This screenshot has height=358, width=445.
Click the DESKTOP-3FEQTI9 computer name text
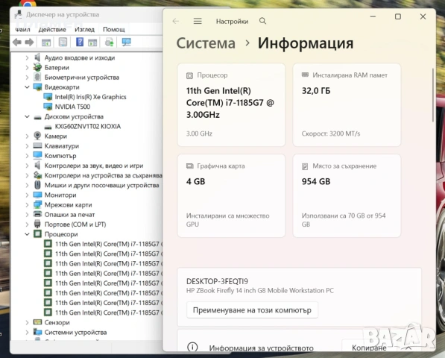[x=217, y=281]
